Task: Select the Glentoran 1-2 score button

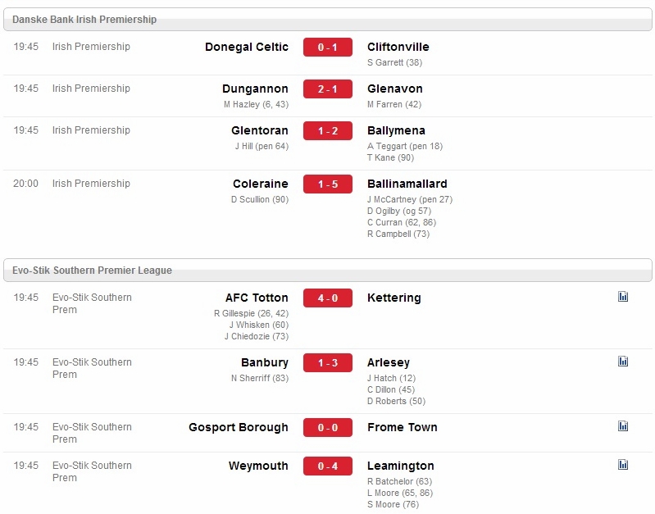Action: tap(328, 131)
